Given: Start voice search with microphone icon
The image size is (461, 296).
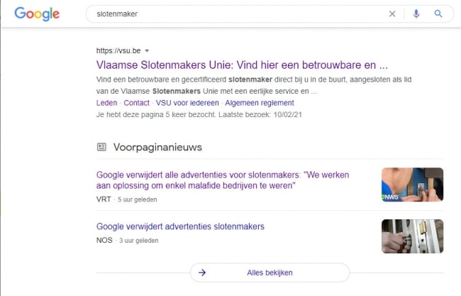Looking at the screenshot, I should (x=416, y=13).
